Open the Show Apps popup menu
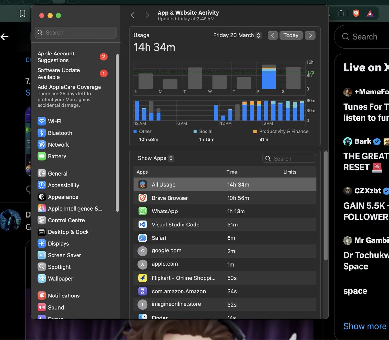389x340 pixels. coord(156,158)
